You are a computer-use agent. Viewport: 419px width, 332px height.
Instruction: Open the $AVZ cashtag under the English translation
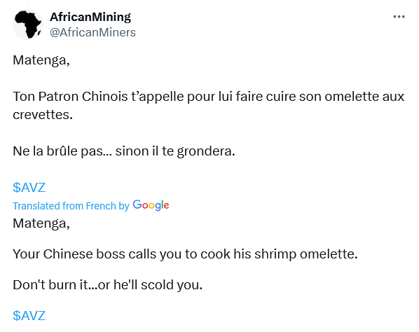coord(29,315)
